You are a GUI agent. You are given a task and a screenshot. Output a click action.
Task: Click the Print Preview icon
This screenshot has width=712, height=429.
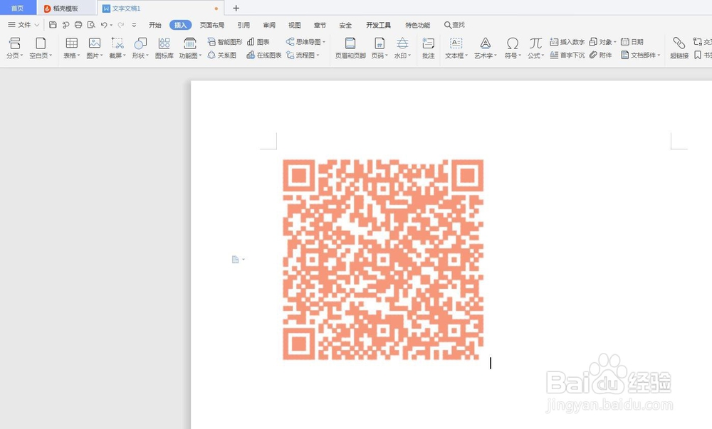(91, 25)
